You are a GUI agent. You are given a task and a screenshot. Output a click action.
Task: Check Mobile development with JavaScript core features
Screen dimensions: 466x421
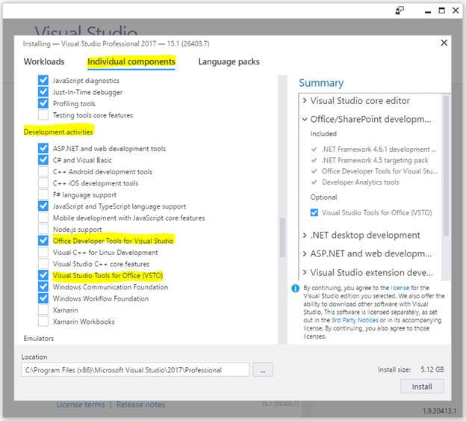click(43, 218)
